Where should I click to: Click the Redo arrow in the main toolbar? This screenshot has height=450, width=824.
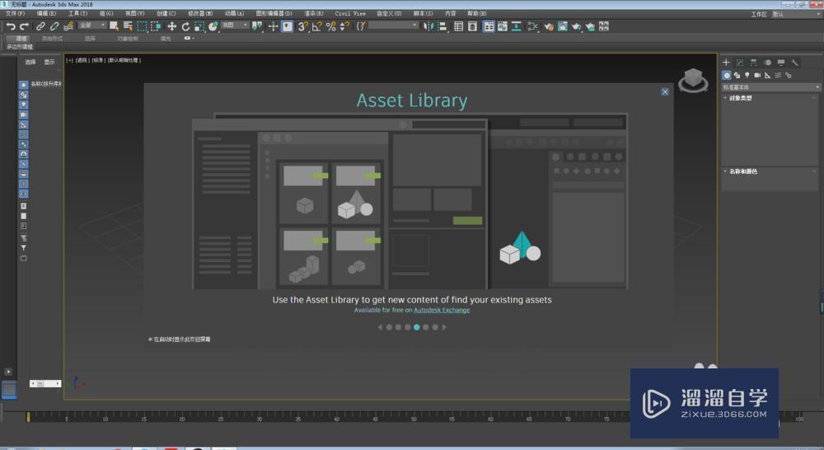(24, 26)
